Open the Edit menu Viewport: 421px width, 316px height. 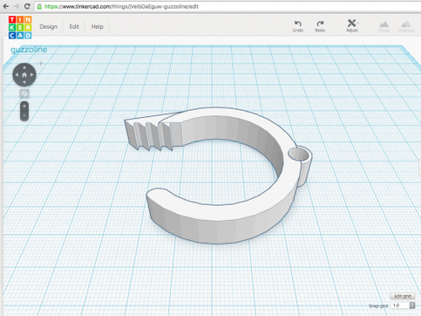[74, 27]
